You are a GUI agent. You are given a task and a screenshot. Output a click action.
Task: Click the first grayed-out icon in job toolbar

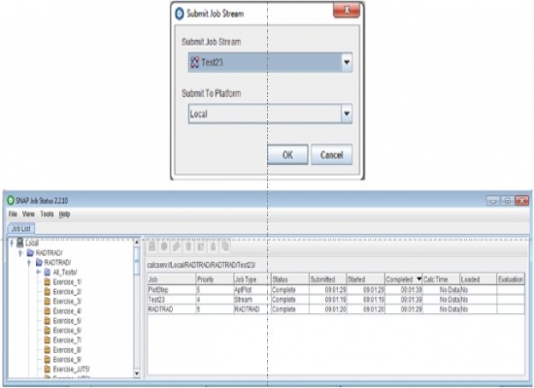coord(151,246)
